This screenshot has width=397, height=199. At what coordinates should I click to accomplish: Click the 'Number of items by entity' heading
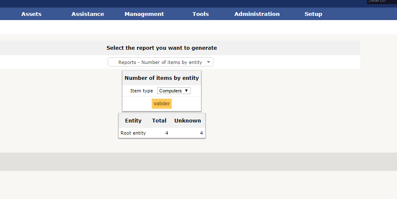(x=162, y=78)
